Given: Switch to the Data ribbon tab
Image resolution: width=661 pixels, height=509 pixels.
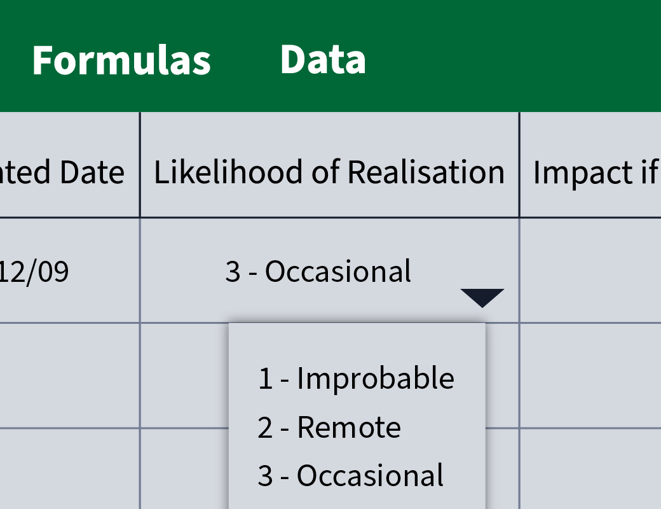Looking at the screenshot, I should pos(323,60).
